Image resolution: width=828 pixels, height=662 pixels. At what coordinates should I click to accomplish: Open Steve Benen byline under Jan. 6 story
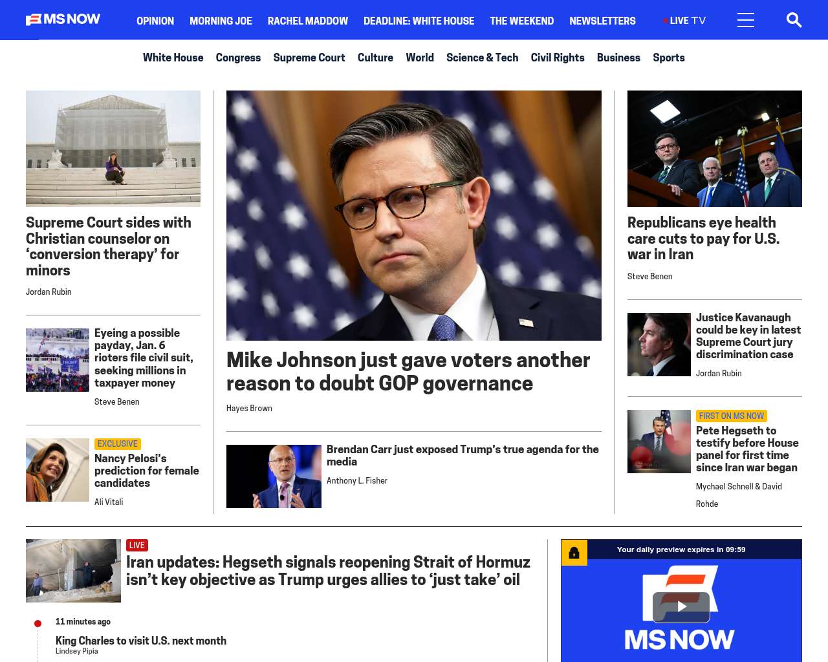[x=117, y=402]
